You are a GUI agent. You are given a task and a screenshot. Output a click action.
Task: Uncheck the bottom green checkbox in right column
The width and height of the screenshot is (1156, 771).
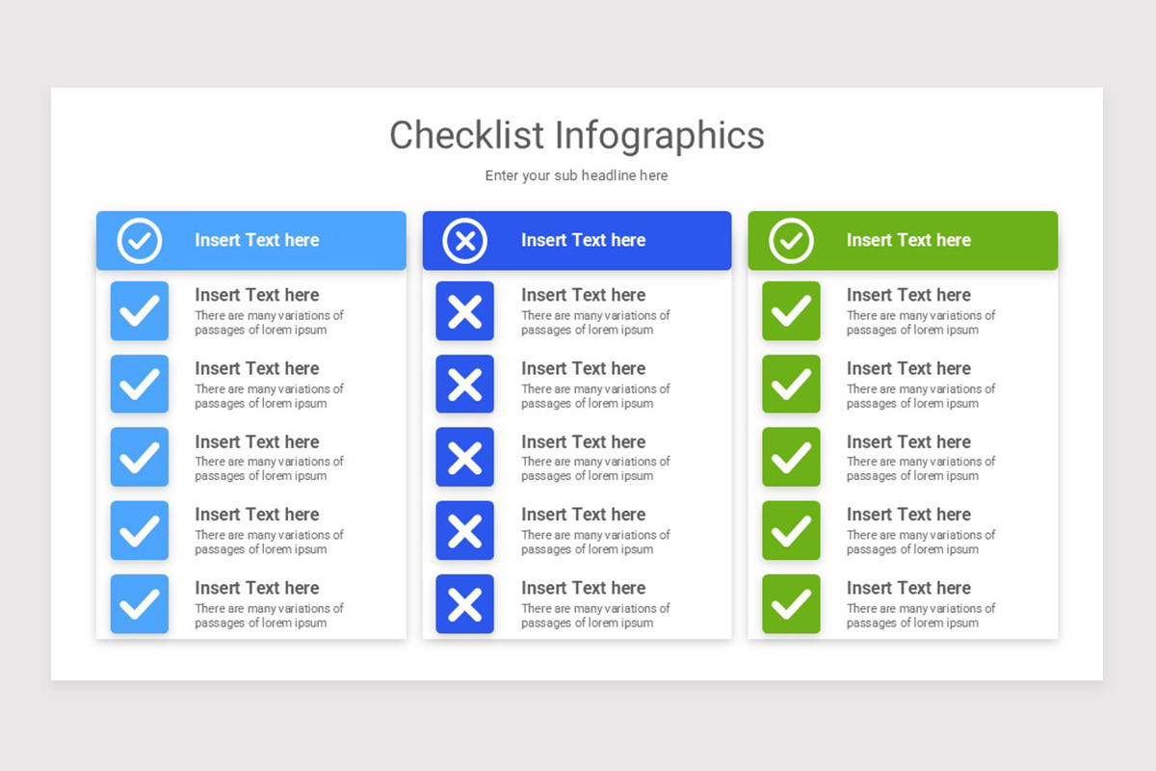[791, 604]
